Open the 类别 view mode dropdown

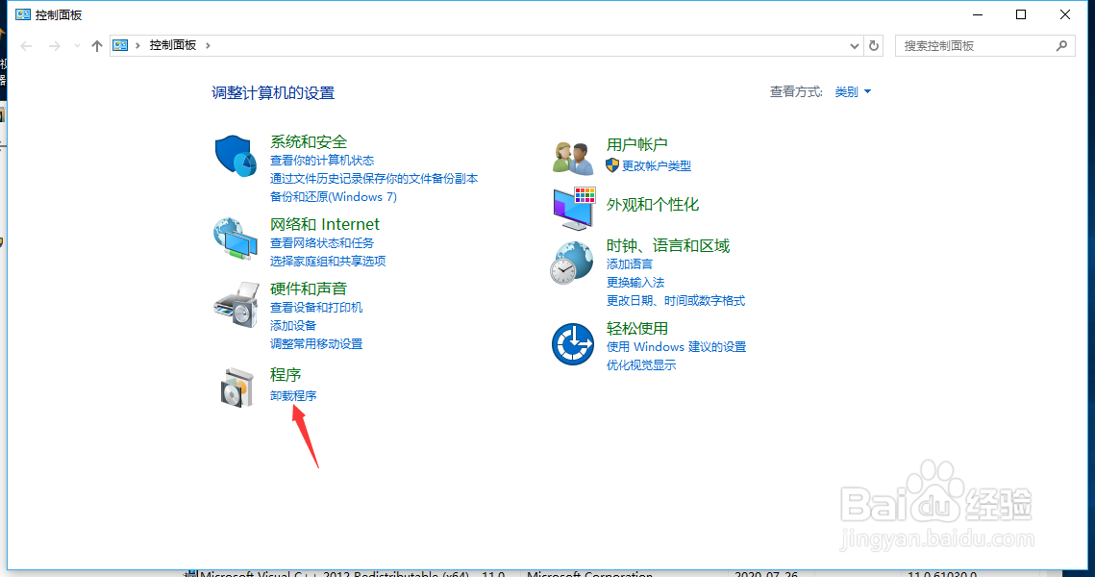pyautogui.click(x=851, y=91)
